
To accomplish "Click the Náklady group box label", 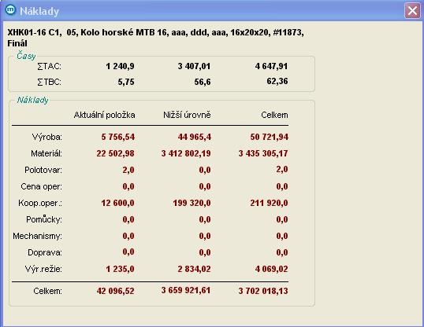I will (x=32, y=100).
